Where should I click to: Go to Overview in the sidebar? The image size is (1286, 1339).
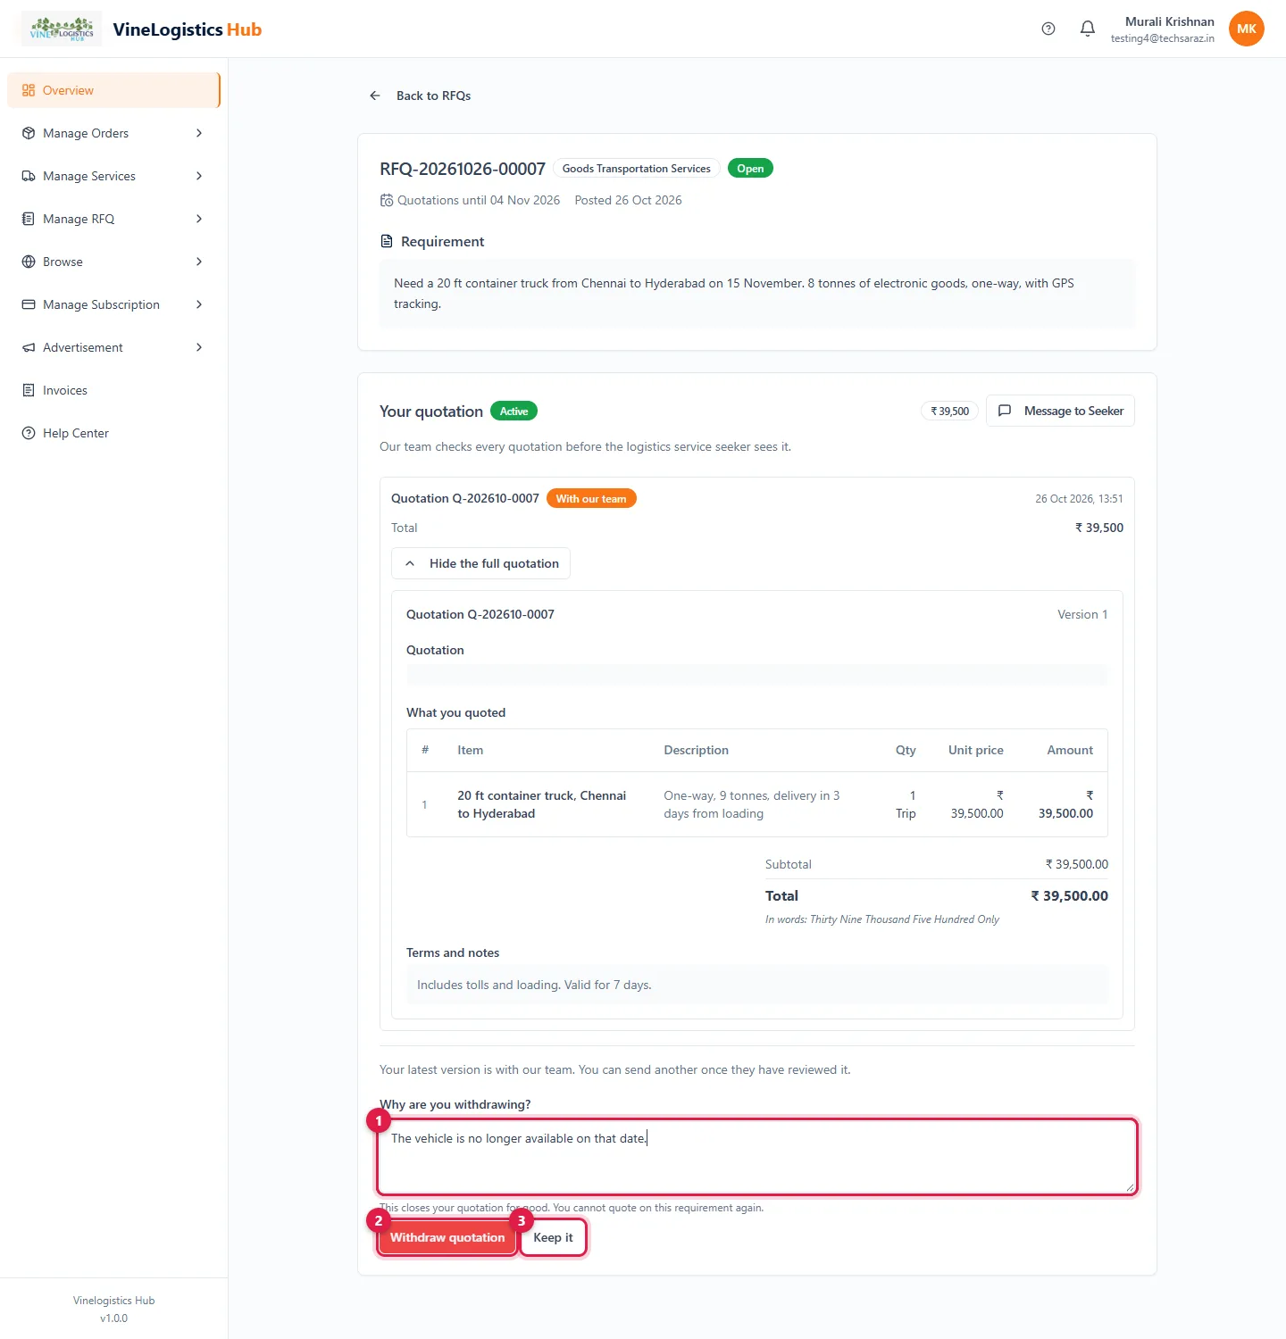(x=113, y=90)
